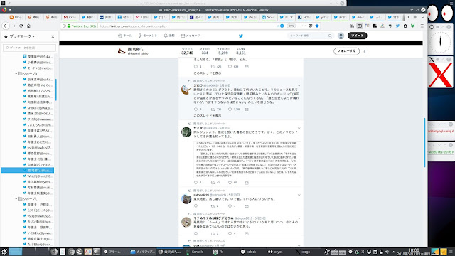Like the ジロウ tweet heart icon
Image resolution: width=455 pixels, height=256 pixels.
[230, 110]
